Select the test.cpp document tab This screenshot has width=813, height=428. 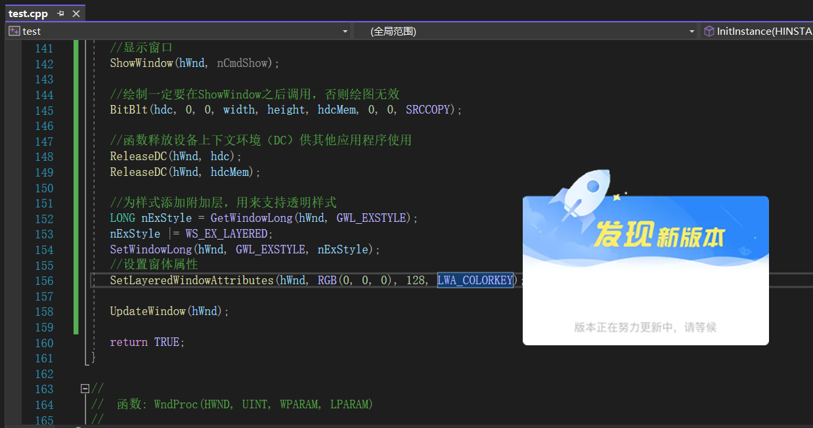[x=28, y=13]
